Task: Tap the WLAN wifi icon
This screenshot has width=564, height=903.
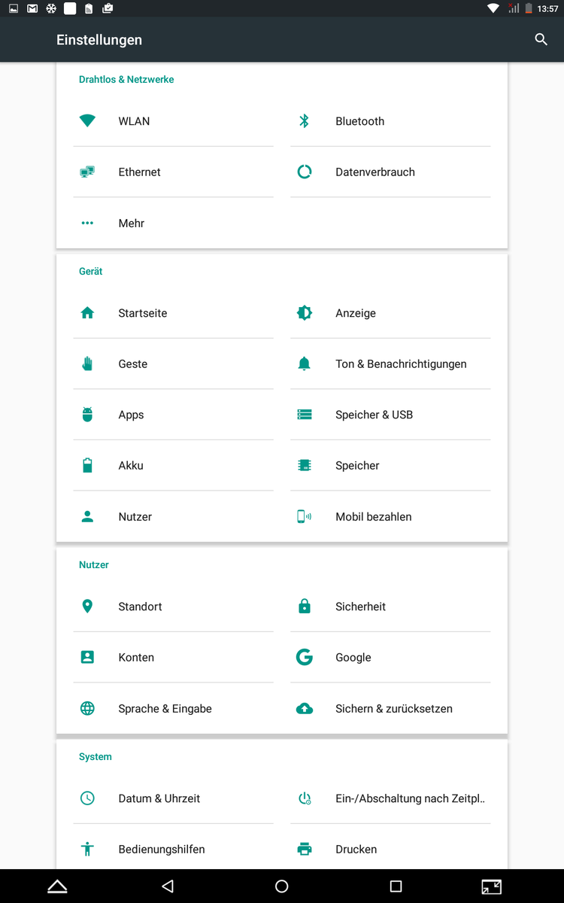Action: pyautogui.click(x=87, y=121)
